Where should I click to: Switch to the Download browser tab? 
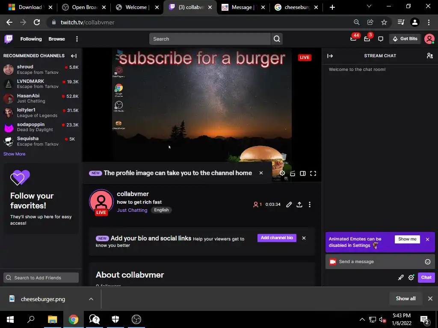pyautogui.click(x=30, y=7)
